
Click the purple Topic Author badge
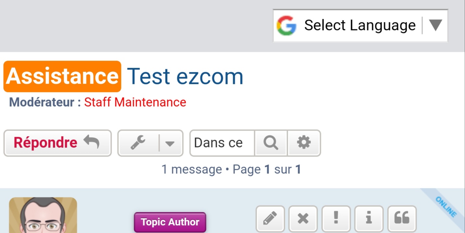(170, 222)
